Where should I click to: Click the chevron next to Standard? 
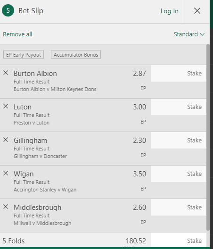point(202,34)
